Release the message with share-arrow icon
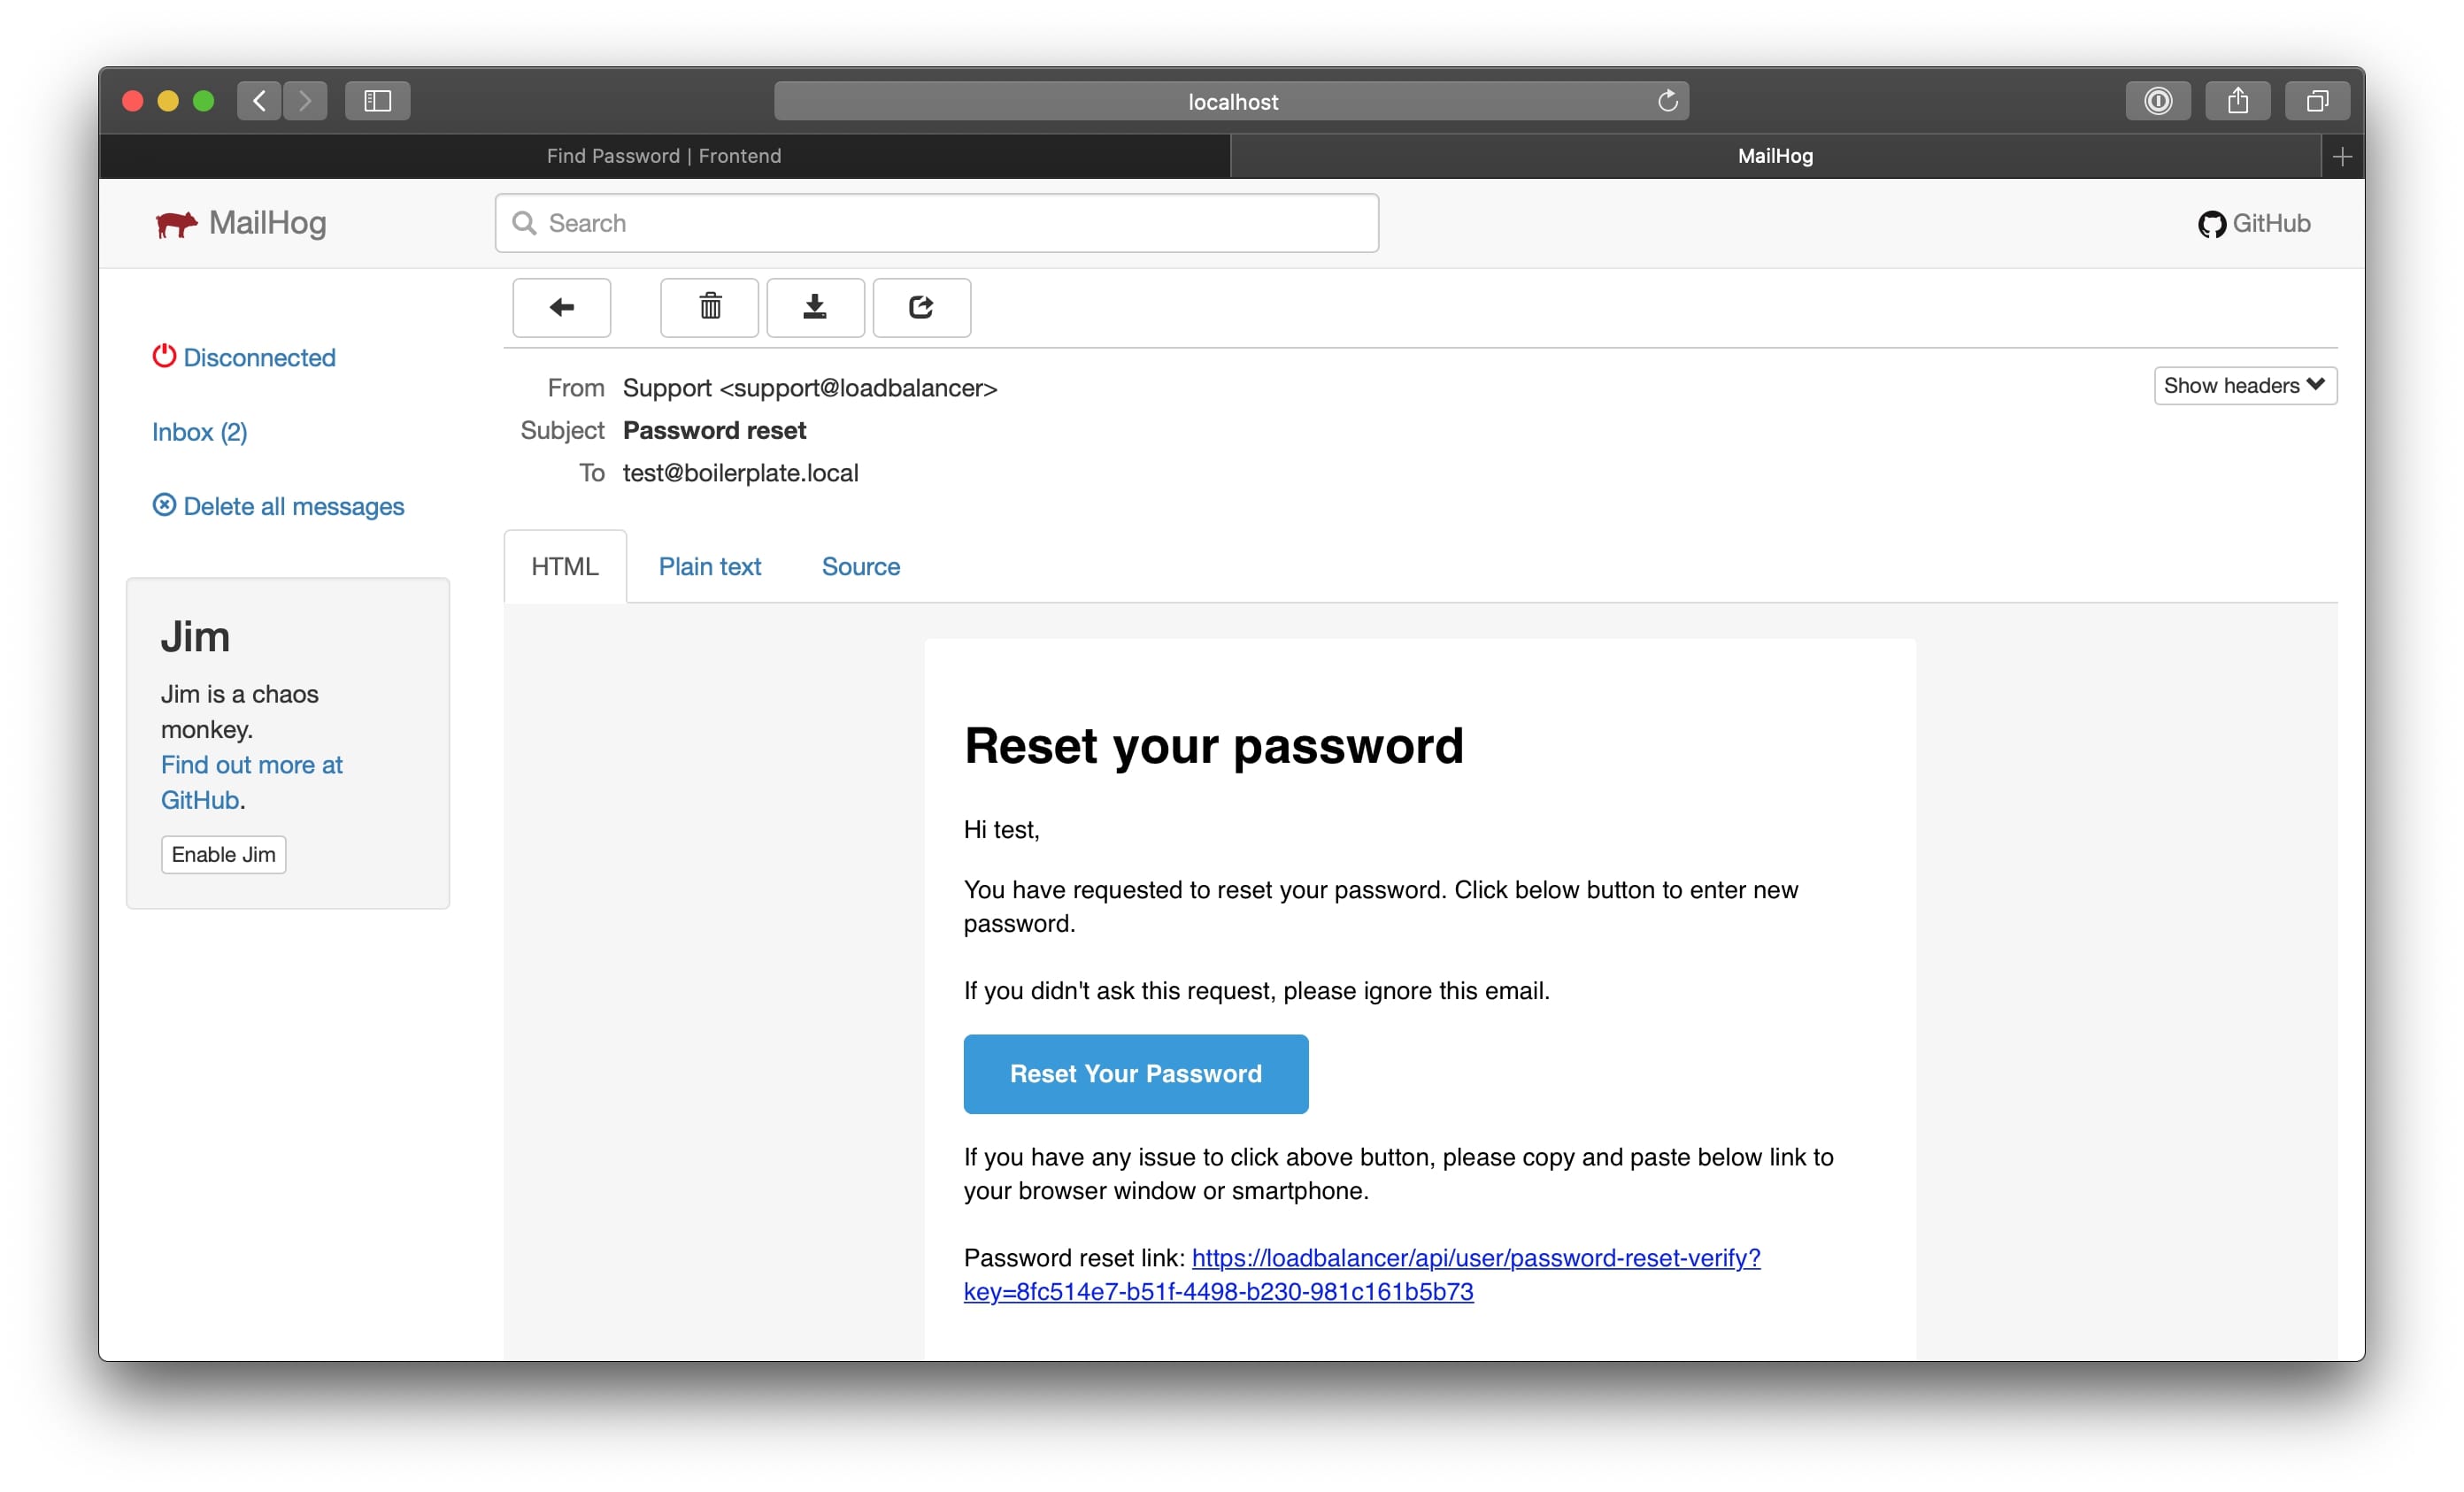The image size is (2464, 1492). (921, 307)
